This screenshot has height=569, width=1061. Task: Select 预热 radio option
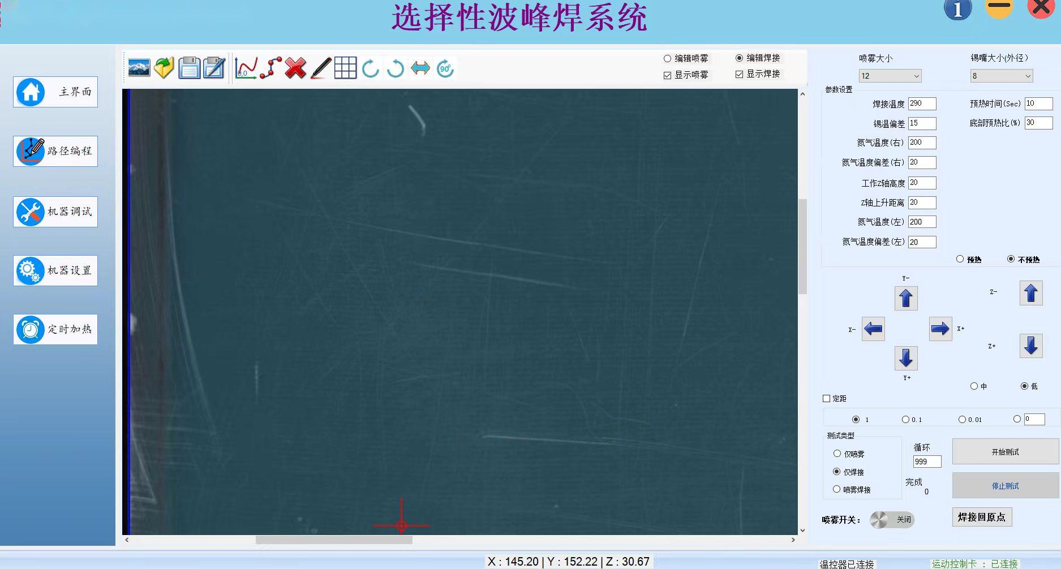960,259
